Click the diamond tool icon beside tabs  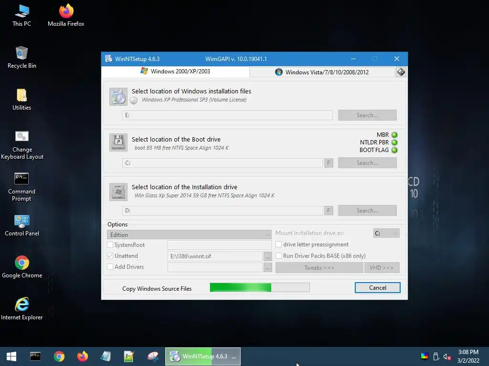(x=401, y=72)
